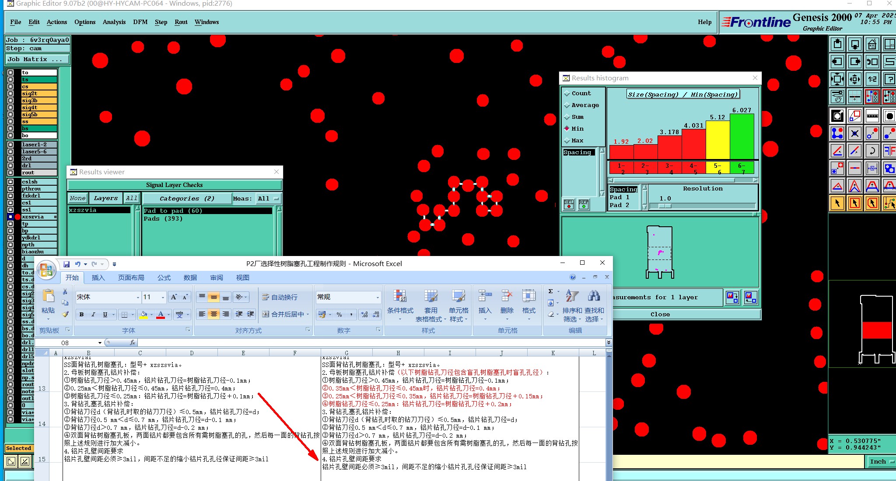Click the Close button in histogram panel
Image resolution: width=896 pixels, height=481 pixels.
[x=660, y=314]
